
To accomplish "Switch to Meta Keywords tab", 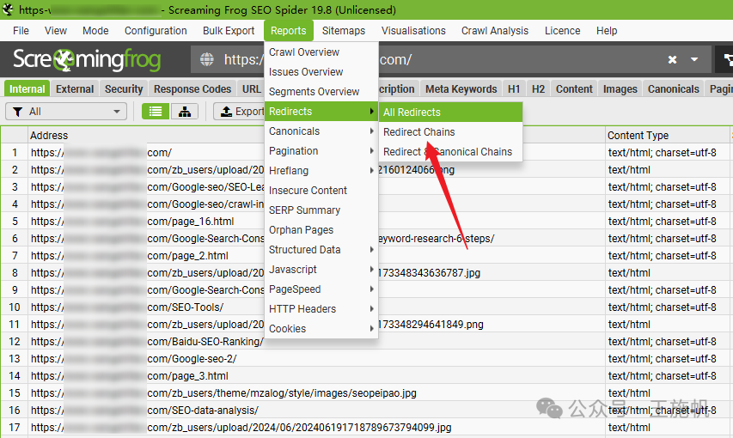I will coord(461,88).
